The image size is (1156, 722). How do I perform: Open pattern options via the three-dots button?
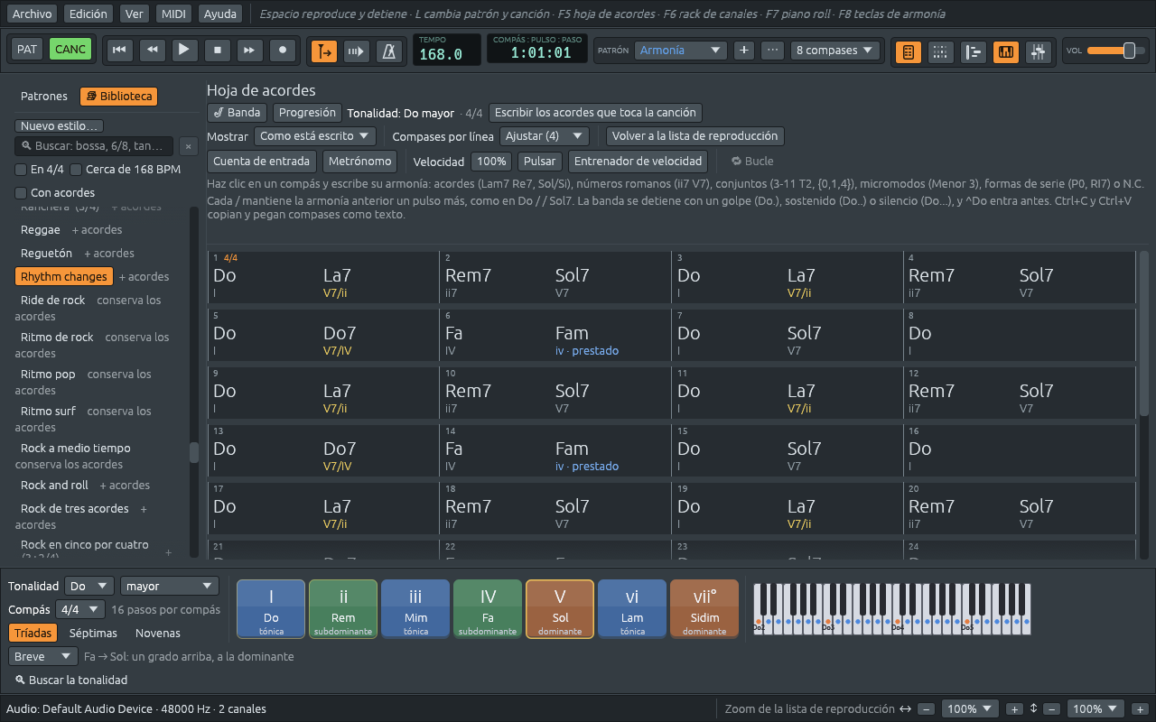coord(772,51)
